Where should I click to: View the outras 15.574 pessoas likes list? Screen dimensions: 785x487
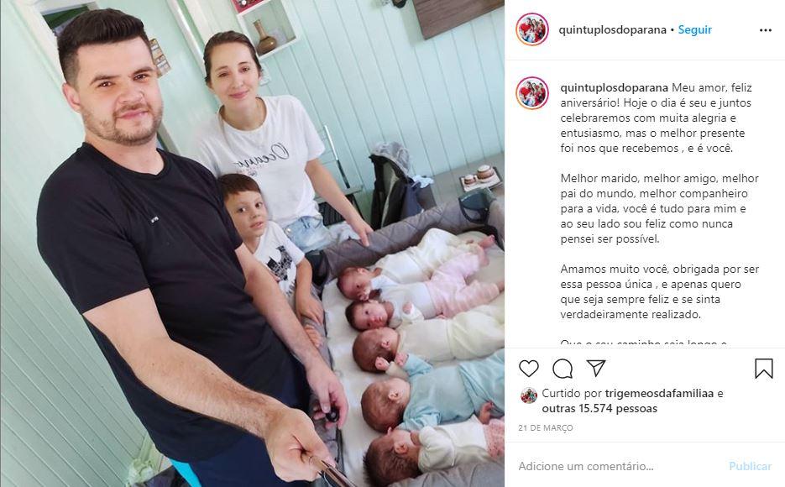599,408
